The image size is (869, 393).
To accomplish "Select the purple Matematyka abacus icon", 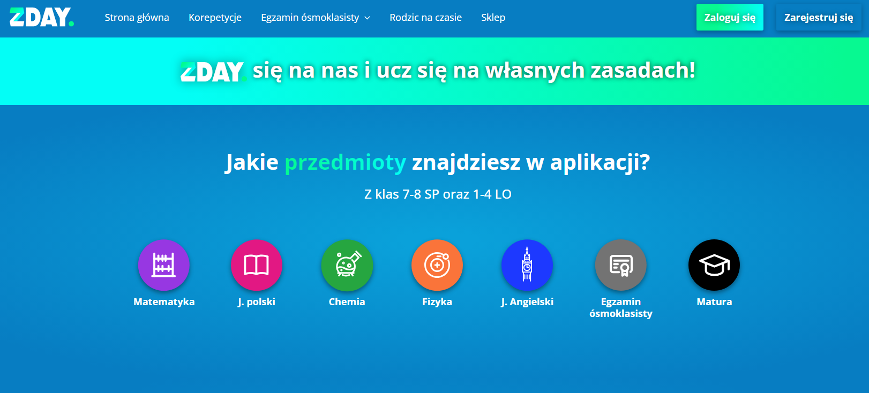I will pyautogui.click(x=164, y=265).
